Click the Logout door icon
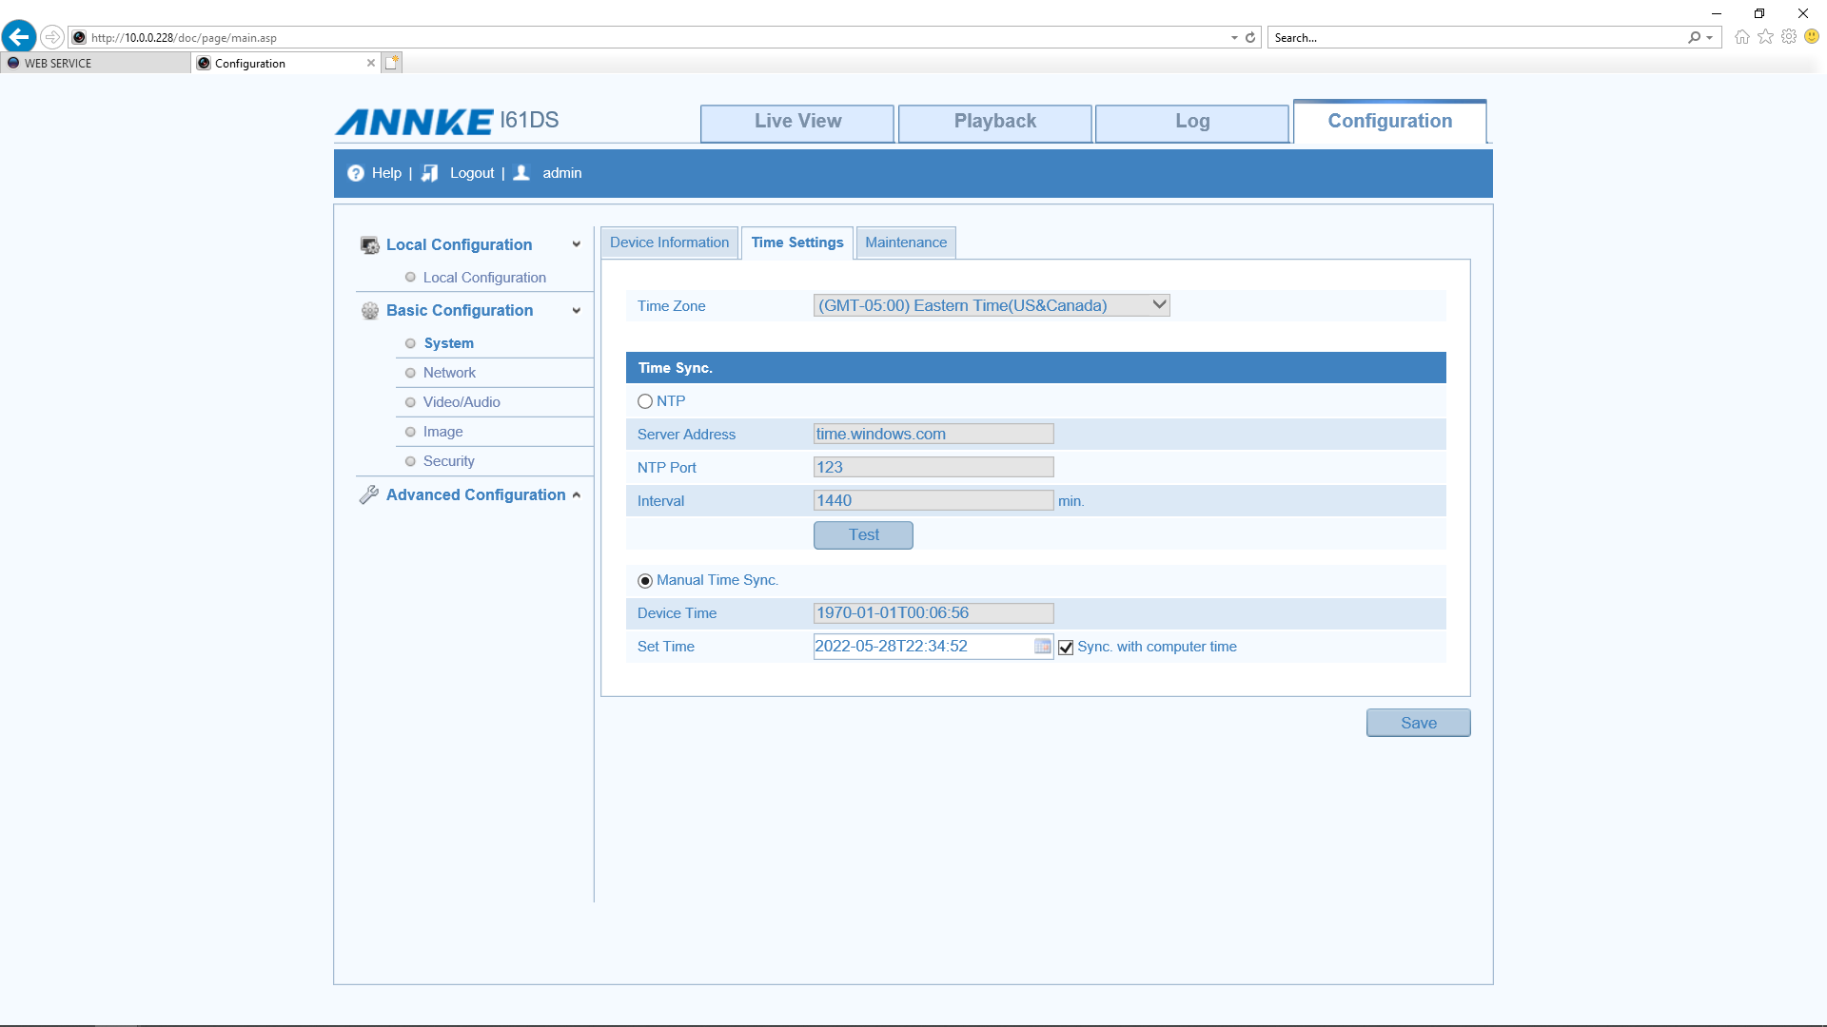1827x1027 pixels. coord(430,173)
